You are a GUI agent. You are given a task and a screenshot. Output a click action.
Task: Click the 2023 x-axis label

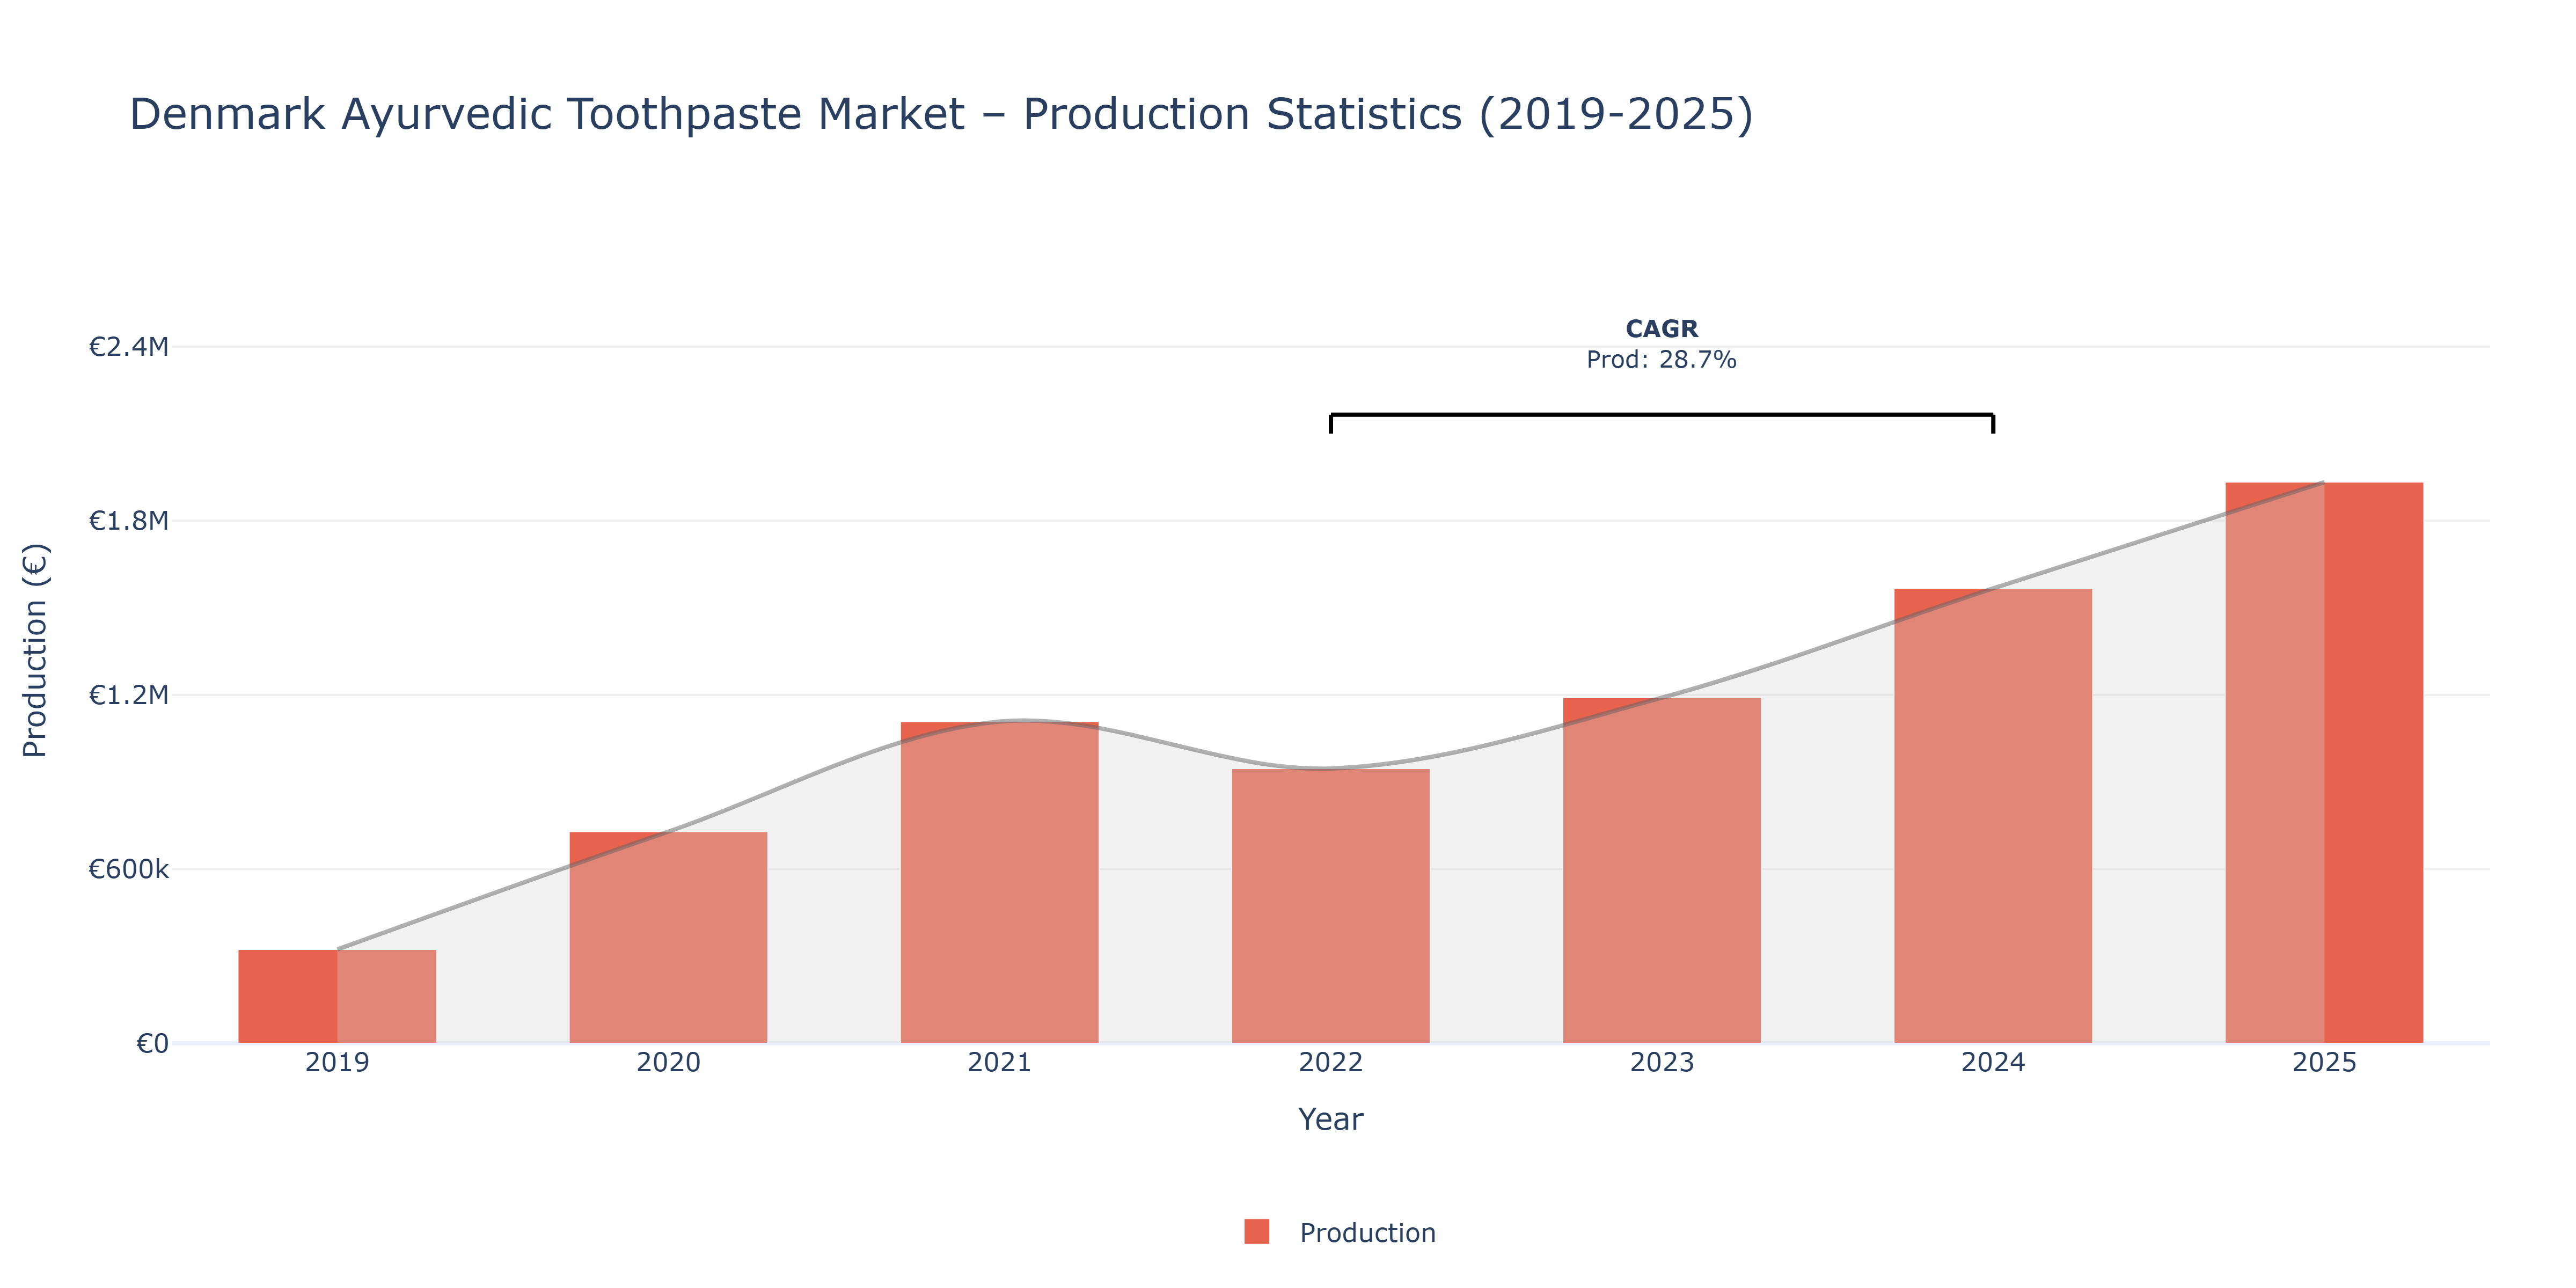pyautogui.click(x=1662, y=1062)
